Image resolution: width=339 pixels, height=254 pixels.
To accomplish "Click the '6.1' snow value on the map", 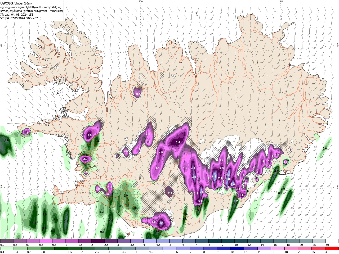I will pos(214,176).
